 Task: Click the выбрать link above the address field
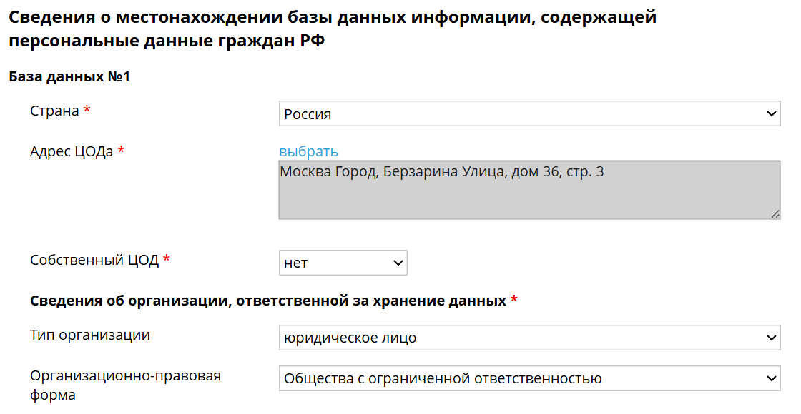(309, 151)
